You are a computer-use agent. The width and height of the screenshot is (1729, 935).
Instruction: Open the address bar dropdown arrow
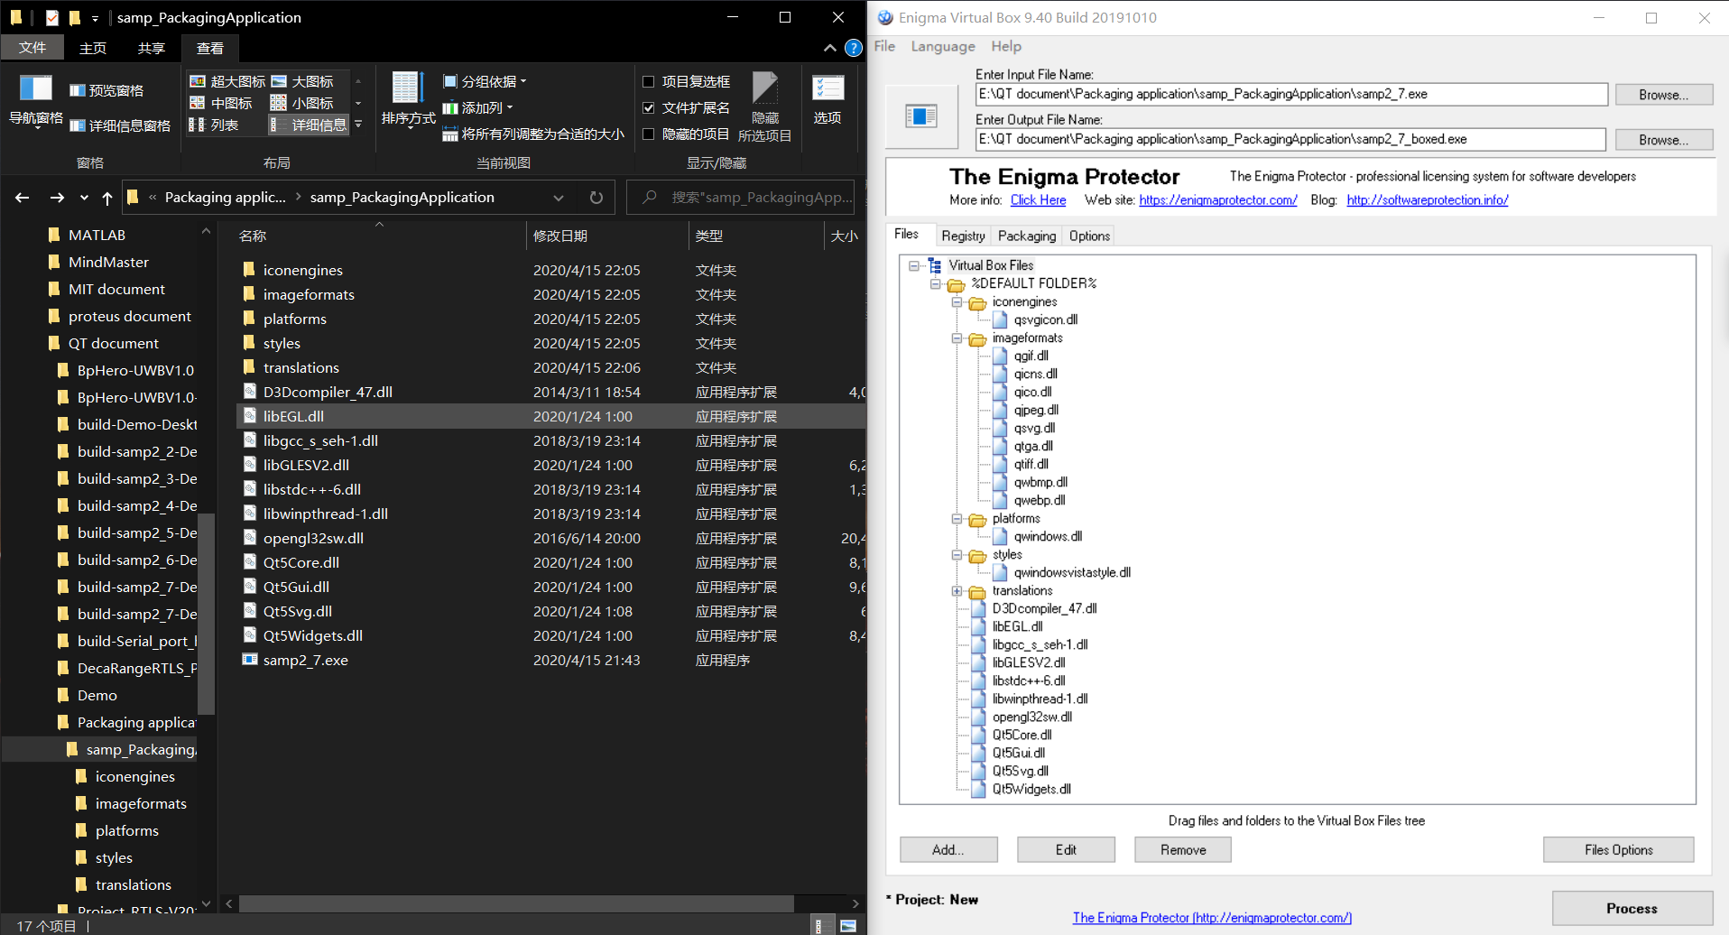[559, 197]
